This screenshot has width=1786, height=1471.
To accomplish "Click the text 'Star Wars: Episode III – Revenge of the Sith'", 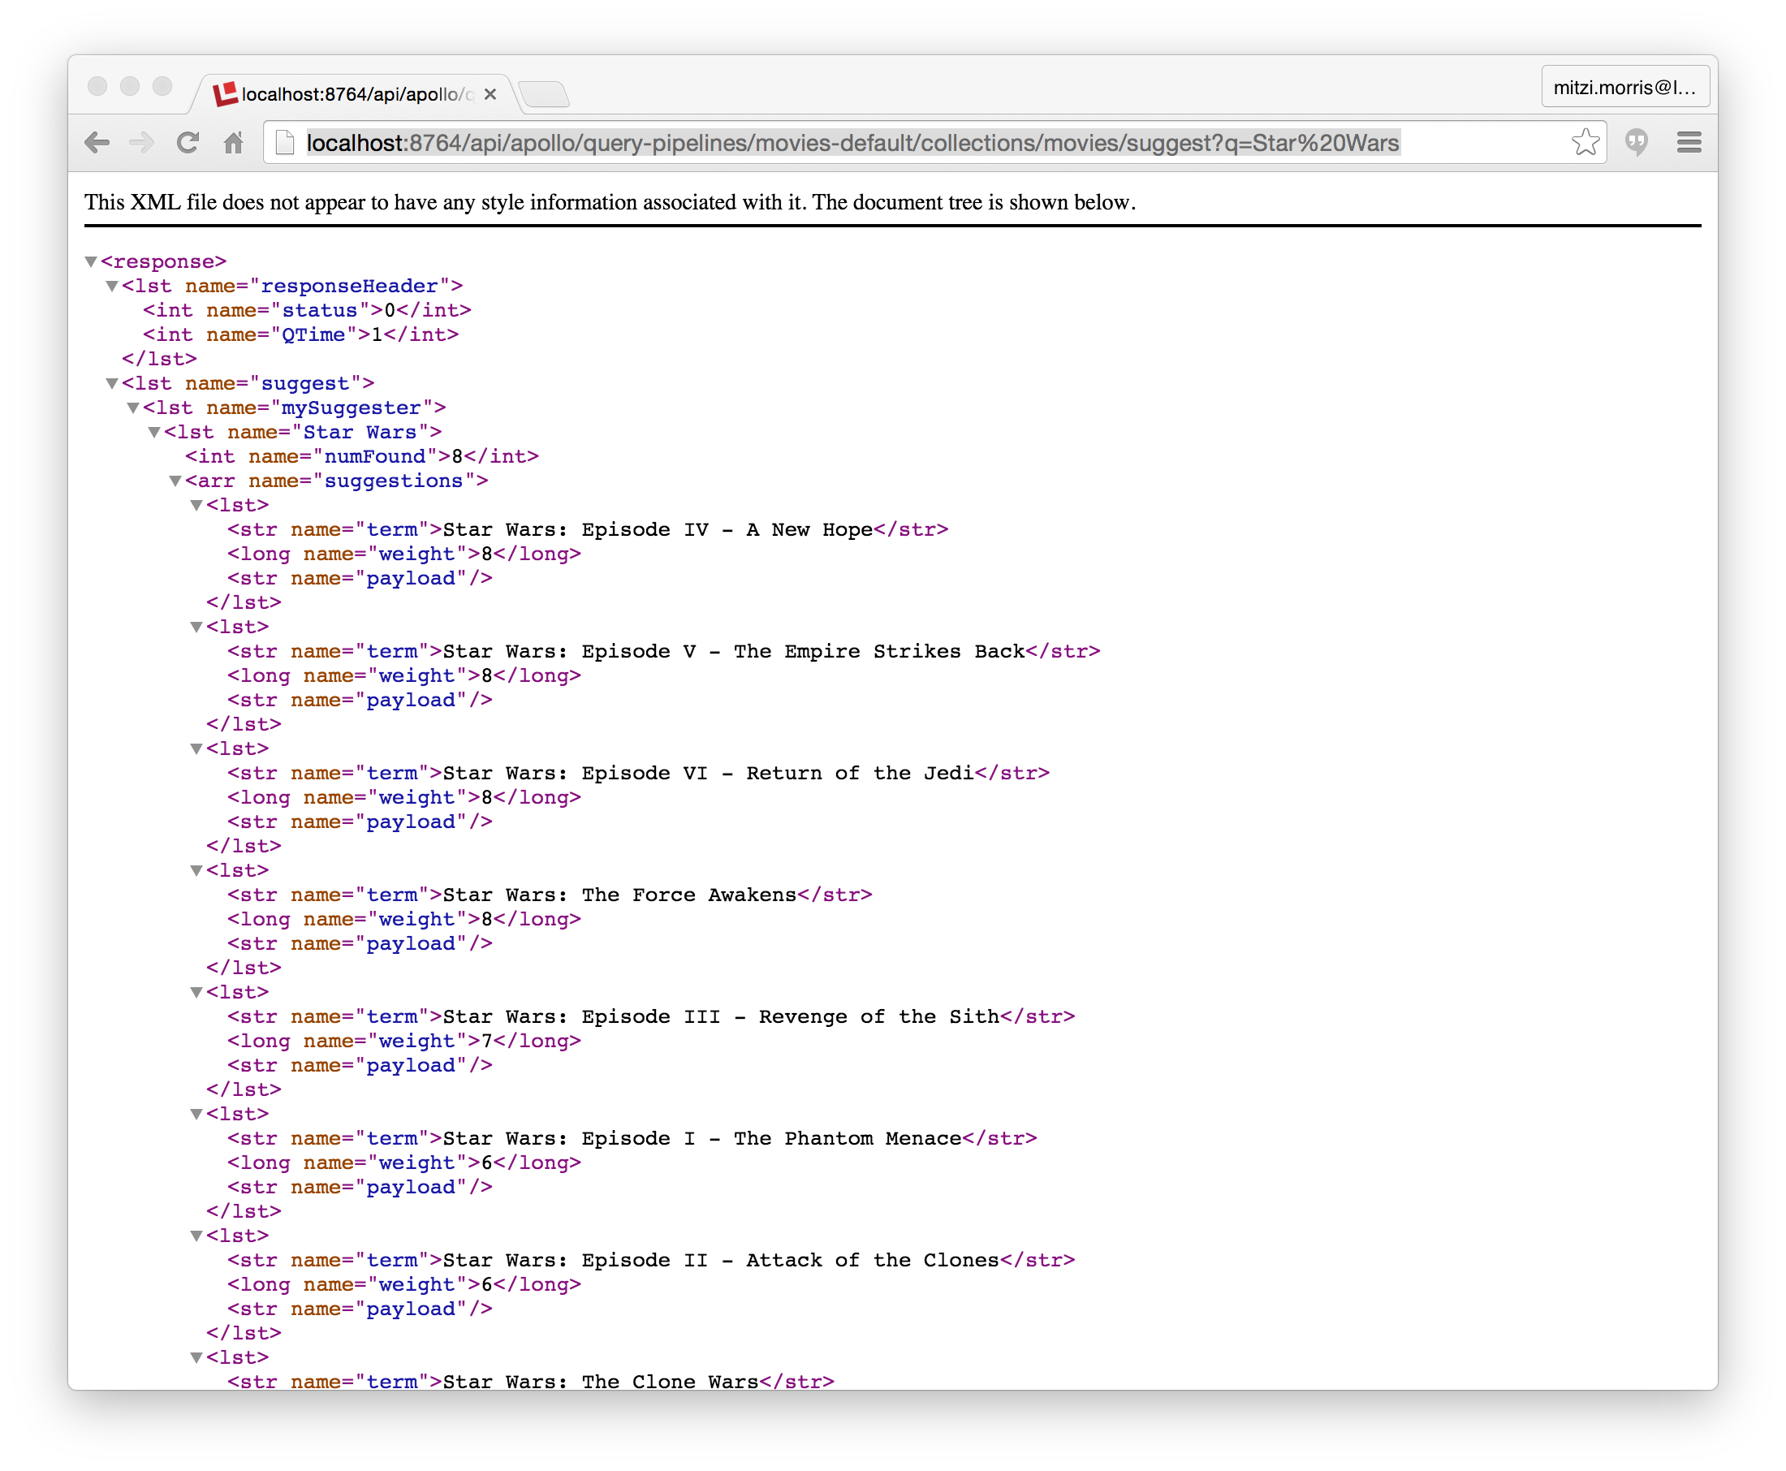I will 721,1017.
